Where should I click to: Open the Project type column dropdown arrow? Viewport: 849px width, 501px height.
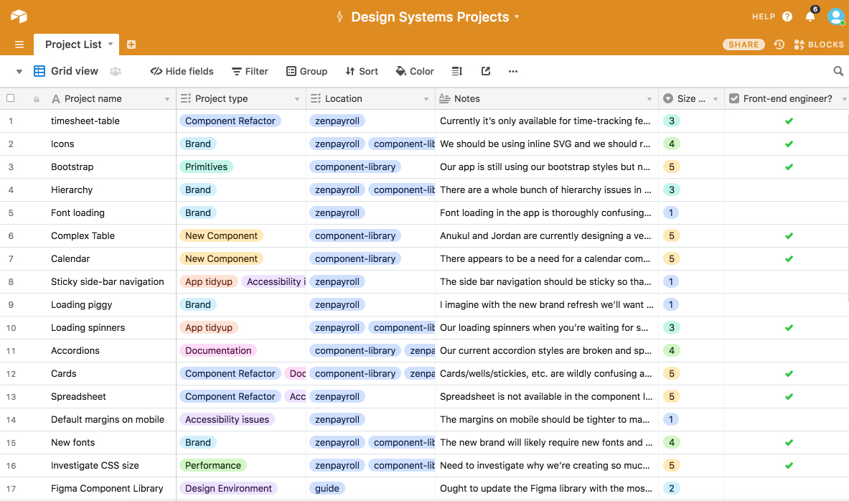coord(297,99)
